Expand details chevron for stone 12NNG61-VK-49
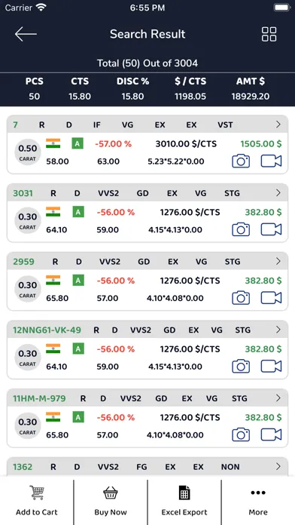295x525 pixels. 278,330
